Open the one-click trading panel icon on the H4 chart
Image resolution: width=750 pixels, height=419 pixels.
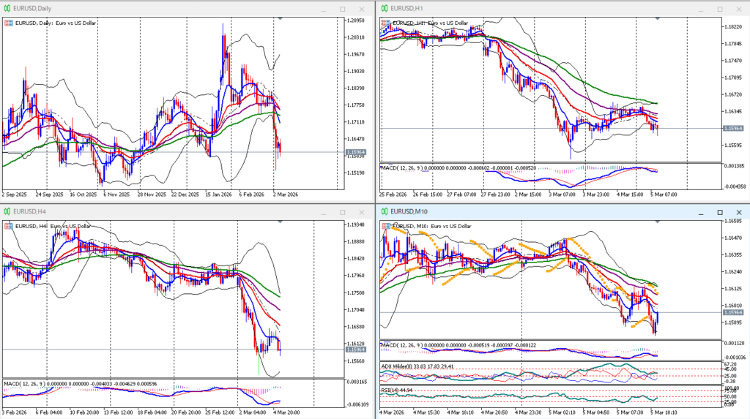9,226
